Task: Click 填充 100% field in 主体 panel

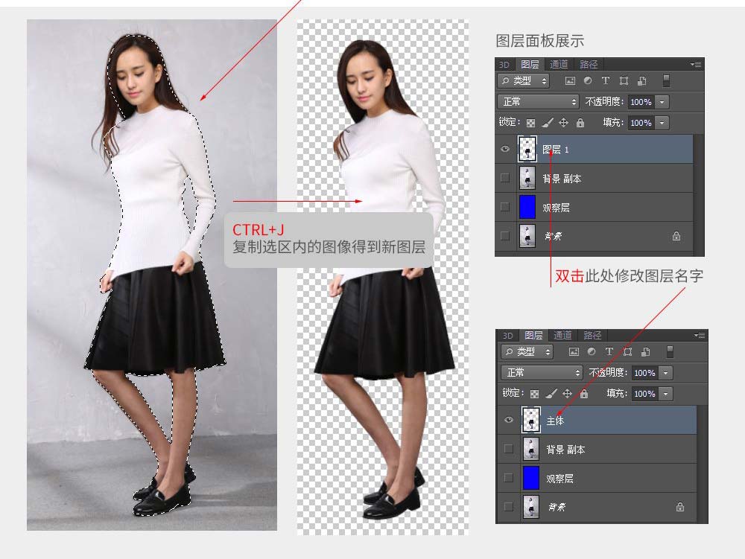Action: click(x=645, y=394)
